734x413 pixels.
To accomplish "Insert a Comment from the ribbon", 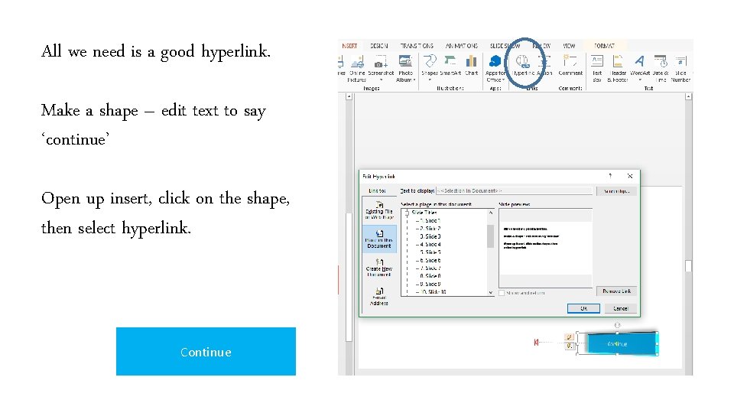I will click(x=570, y=66).
